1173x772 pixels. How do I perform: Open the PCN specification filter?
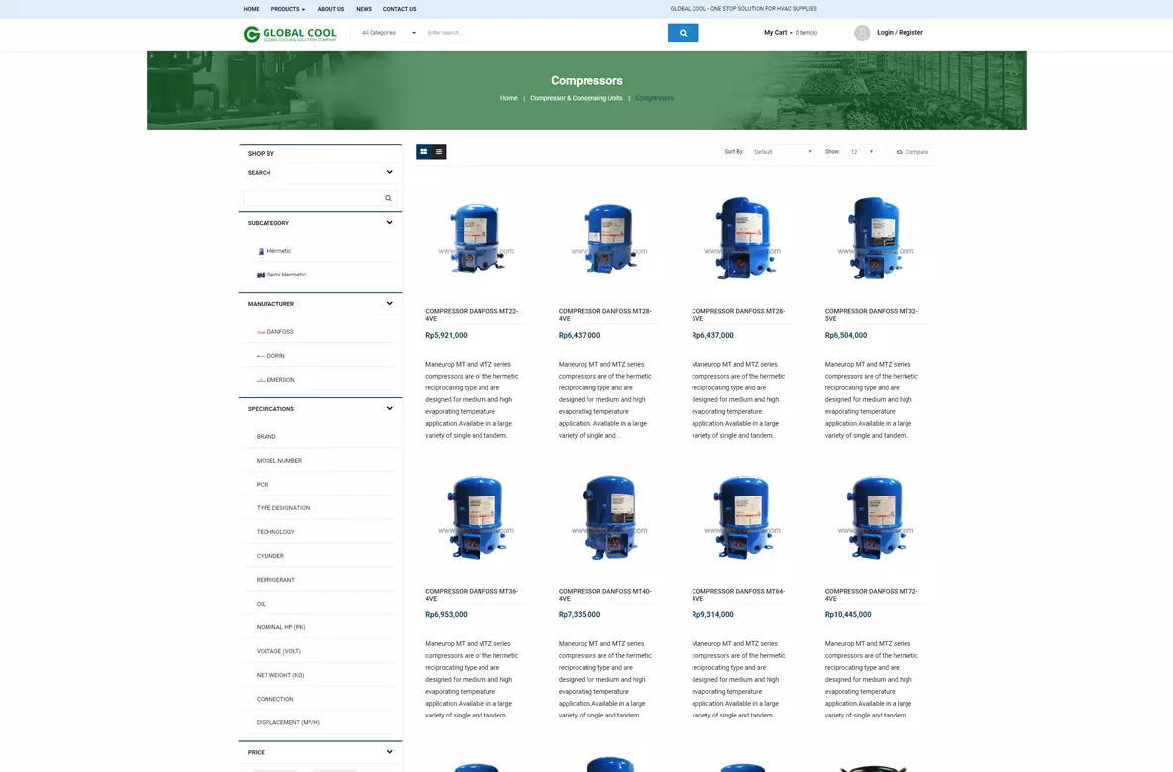(263, 485)
